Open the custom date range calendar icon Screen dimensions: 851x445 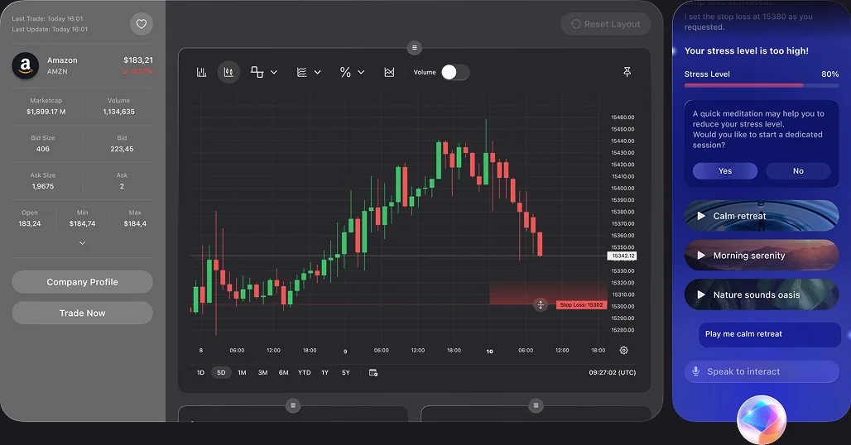[x=373, y=372]
